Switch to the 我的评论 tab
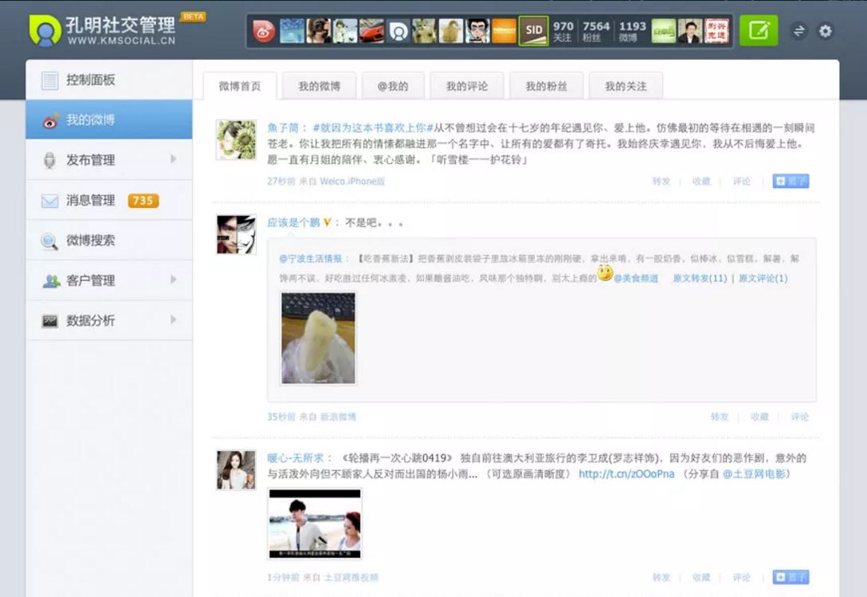 [x=467, y=85]
